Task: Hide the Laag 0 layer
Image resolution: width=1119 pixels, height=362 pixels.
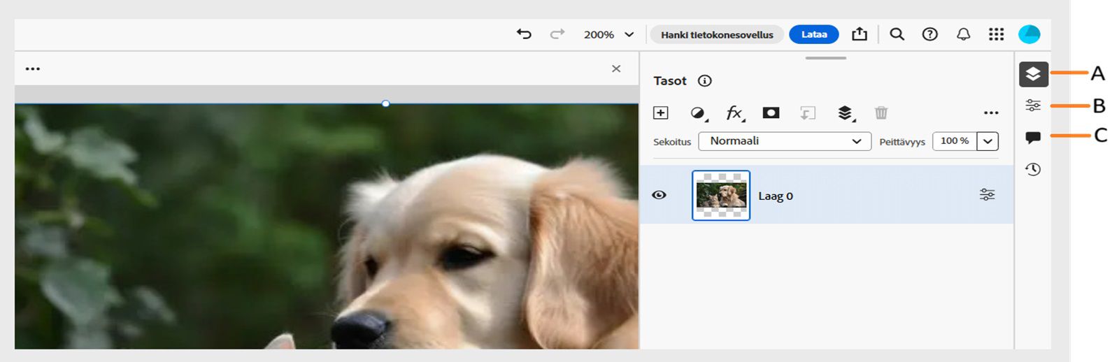Action: [x=659, y=195]
